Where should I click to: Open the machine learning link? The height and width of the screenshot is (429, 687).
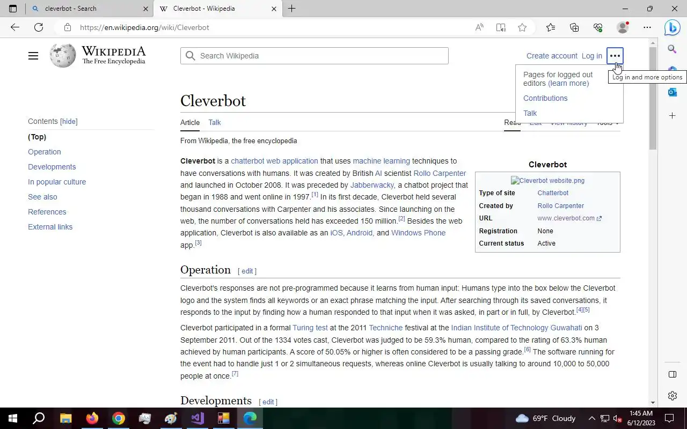point(381,161)
